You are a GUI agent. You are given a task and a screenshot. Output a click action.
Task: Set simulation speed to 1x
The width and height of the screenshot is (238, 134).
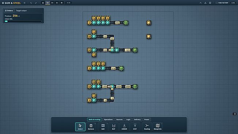48,3
